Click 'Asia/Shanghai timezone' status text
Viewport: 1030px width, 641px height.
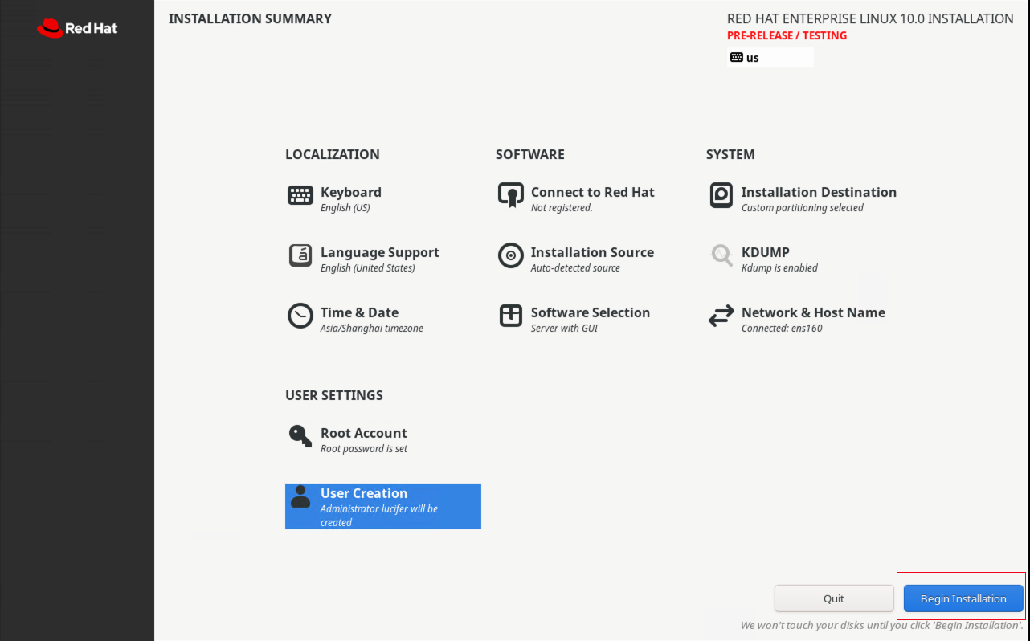point(372,329)
